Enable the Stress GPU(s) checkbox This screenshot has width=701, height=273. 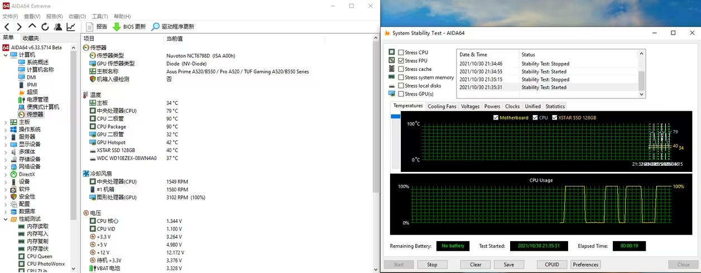[x=401, y=94]
